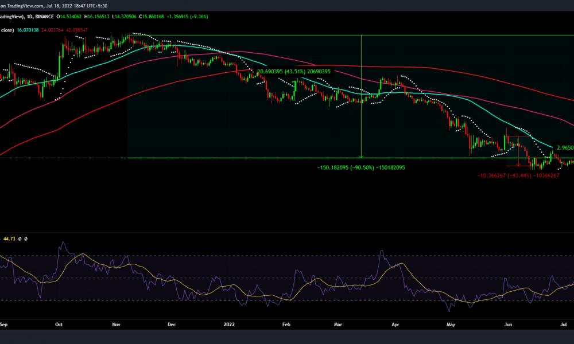Click the TradingView.com publish date header text
This screenshot has width=574, height=344.
click(54, 6)
